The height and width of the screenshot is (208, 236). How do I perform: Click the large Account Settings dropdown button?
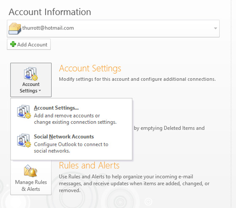click(31, 80)
